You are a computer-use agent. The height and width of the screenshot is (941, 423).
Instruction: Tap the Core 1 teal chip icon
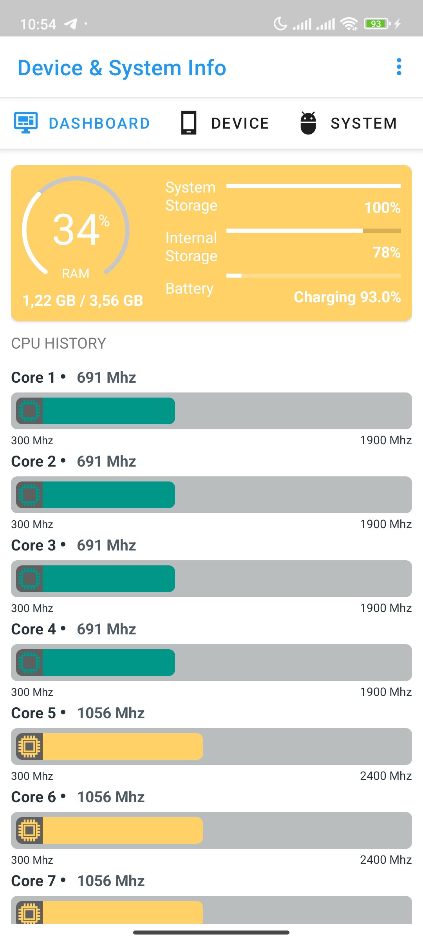(29, 411)
